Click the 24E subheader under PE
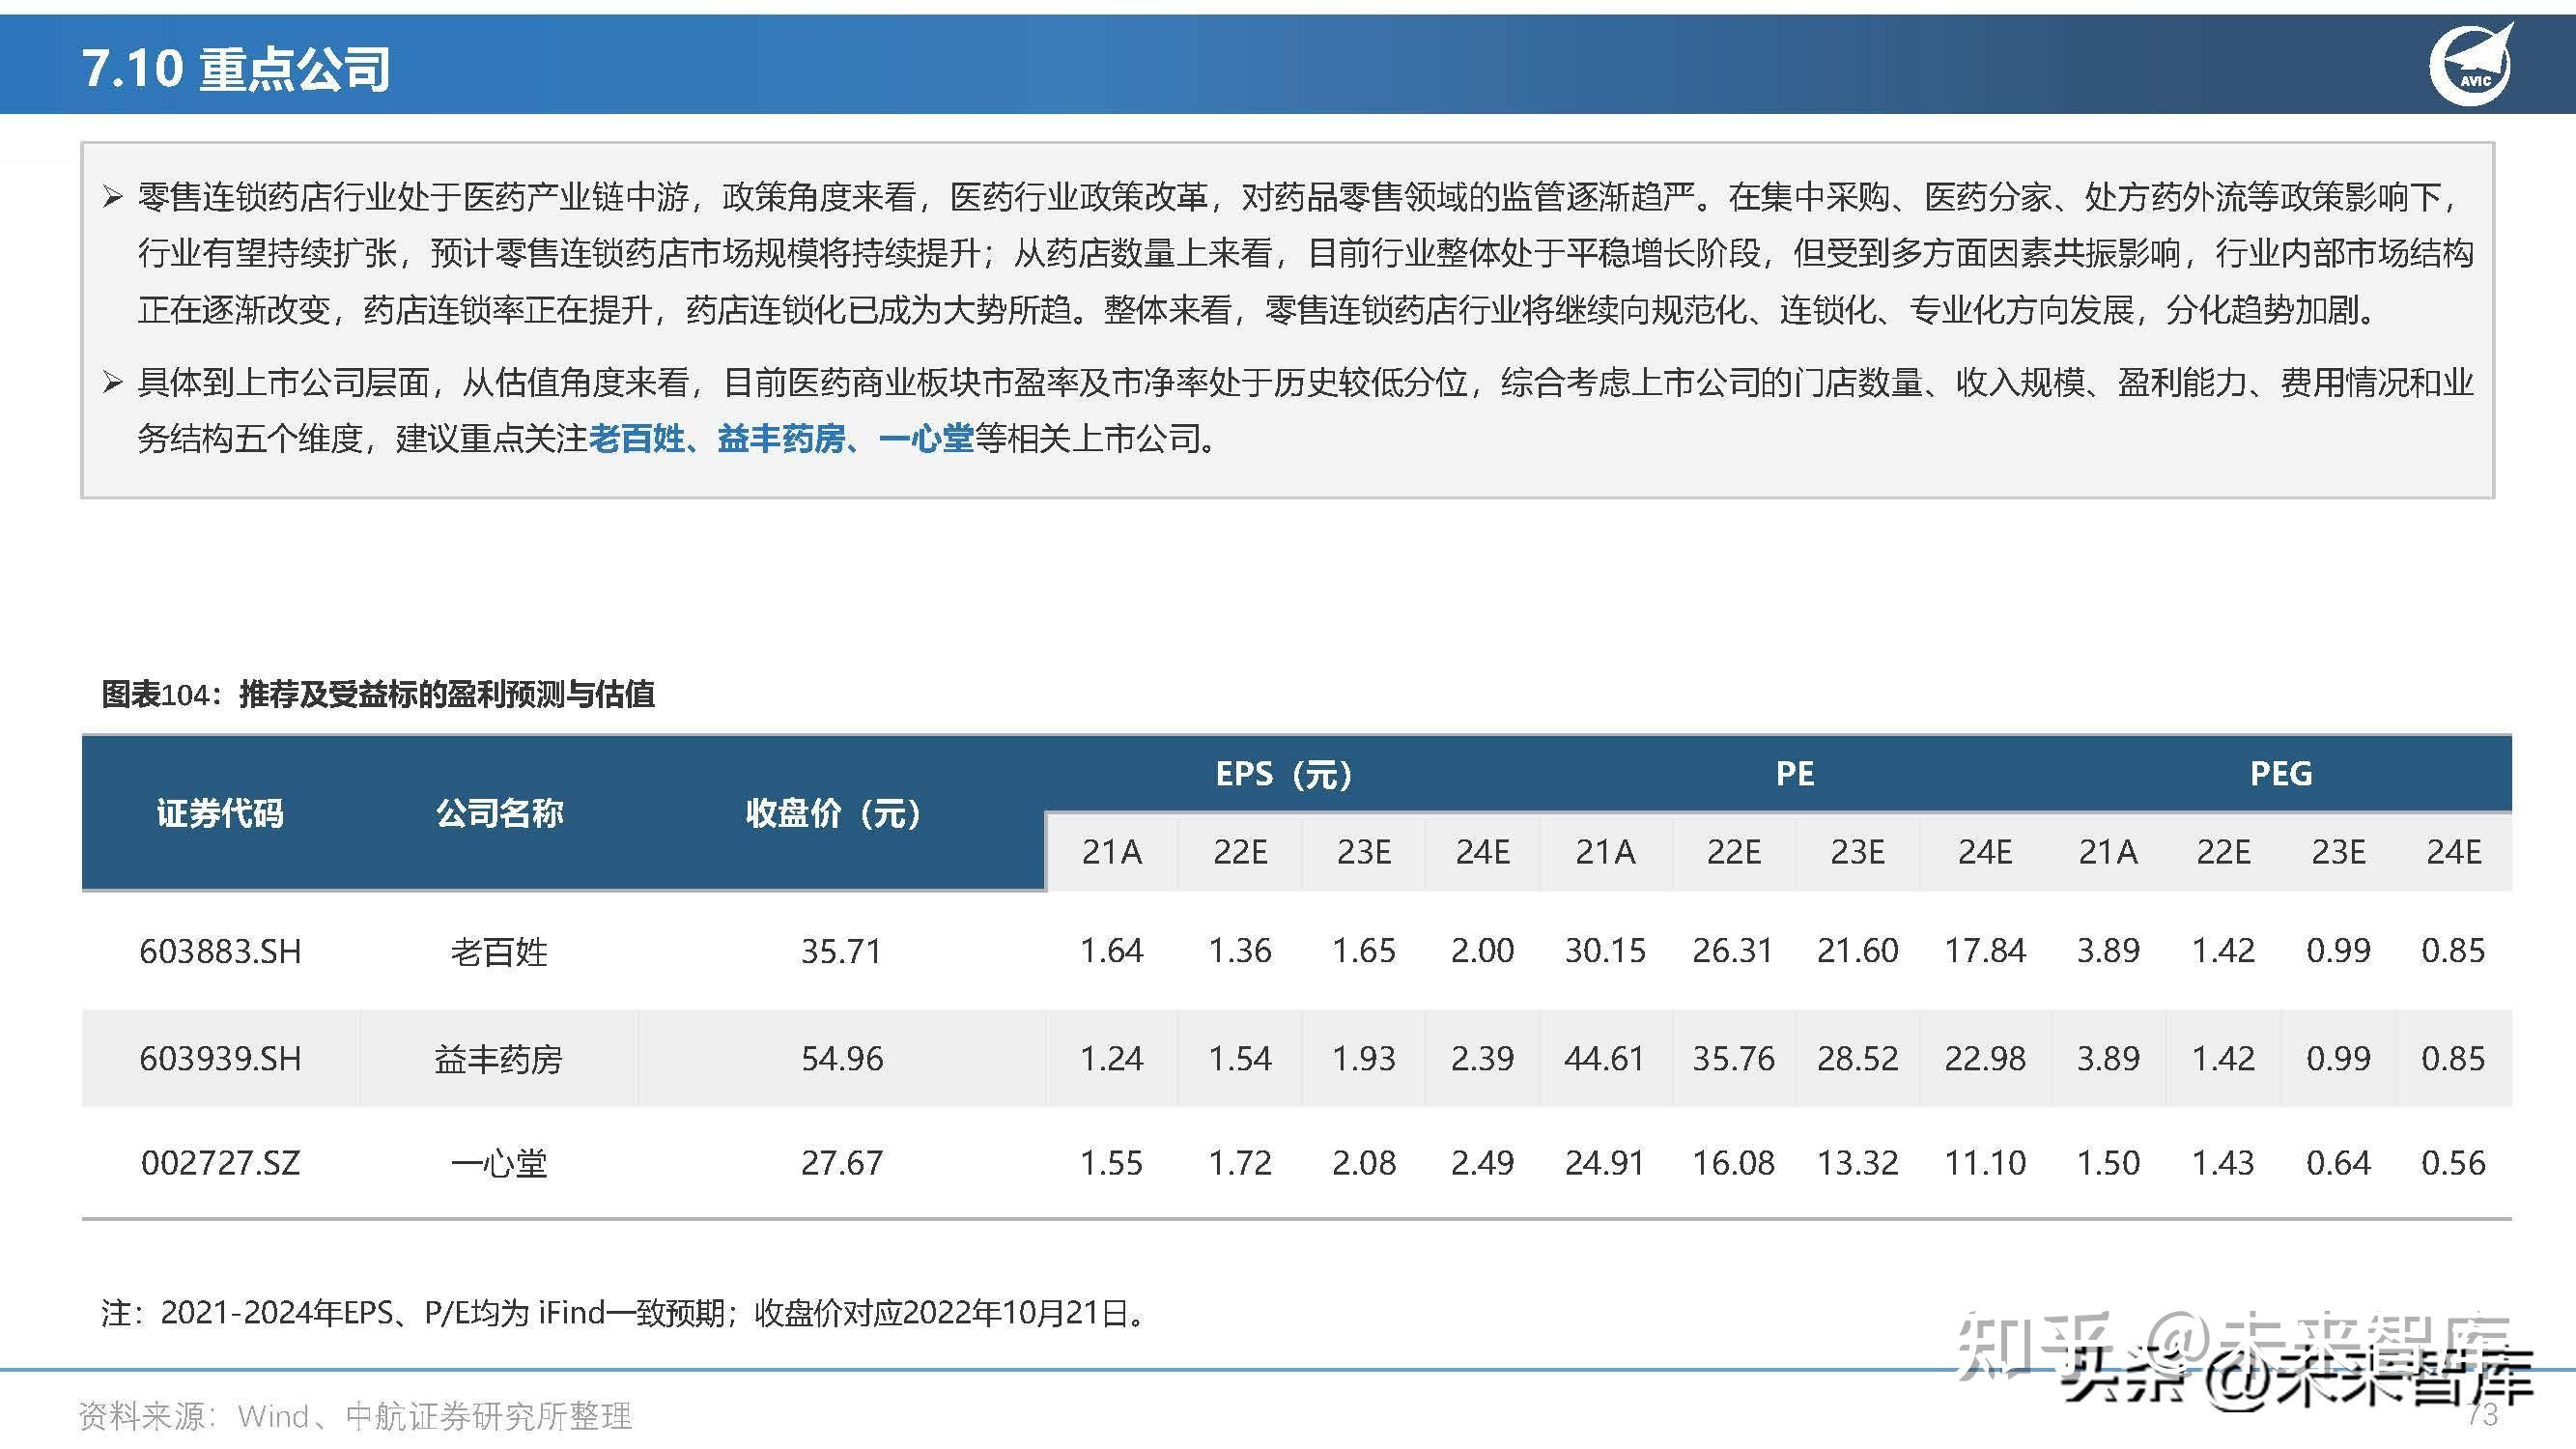Image resolution: width=2576 pixels, height=1449 pixels. pyautogui.click(x=1984, y=852)
